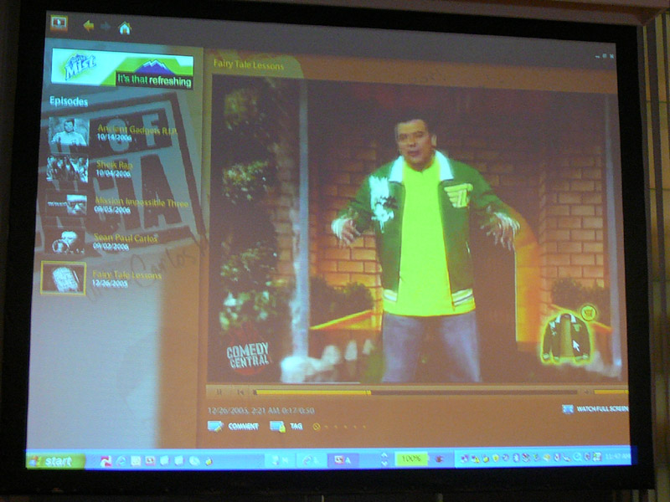670x502 pixels.
Task: Click the volume level slider
Action: pyautogui.click(x=611, y=392)
